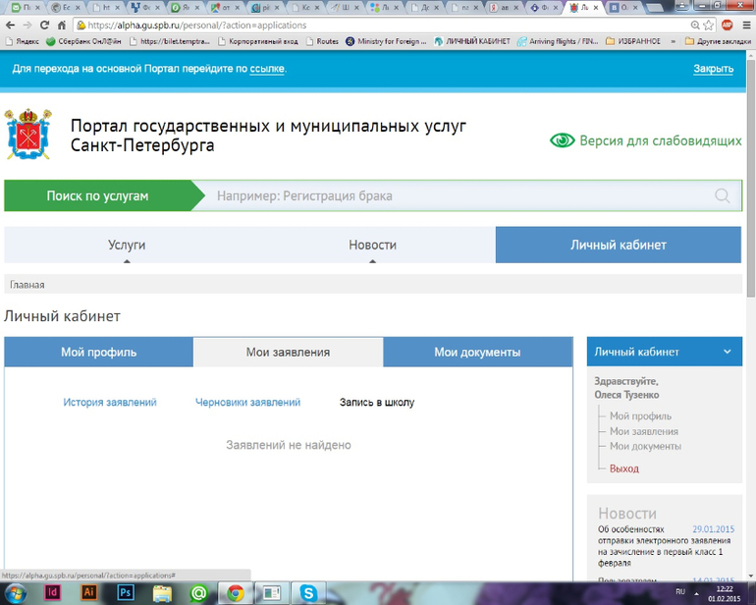The width and height of the screenshot is (756, 605).
Task: Open Мои документы in the sidebar
Action: click(645, 446)
